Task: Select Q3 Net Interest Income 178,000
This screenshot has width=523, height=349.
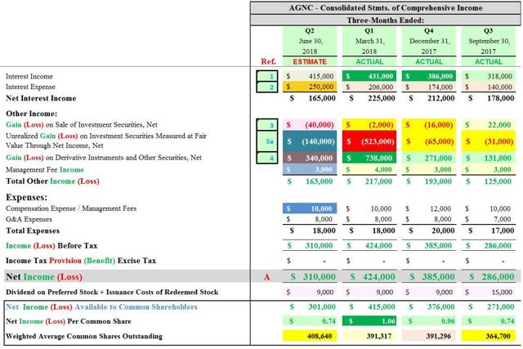Action: click(x=489, y=98)
